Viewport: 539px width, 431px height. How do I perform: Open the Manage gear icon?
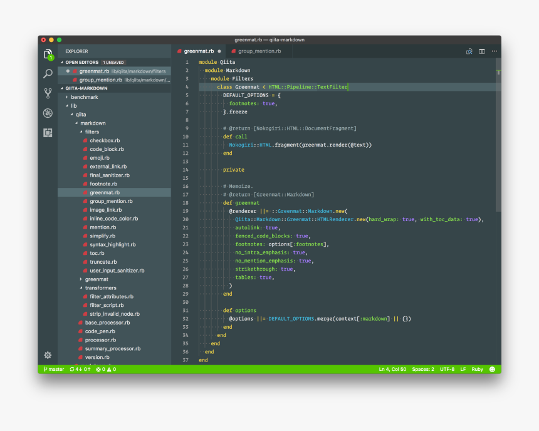(48, 355)
